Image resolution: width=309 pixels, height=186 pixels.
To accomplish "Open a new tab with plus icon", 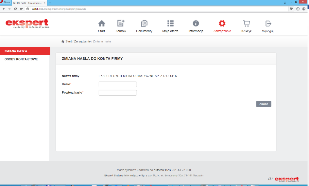I will [50, 3].
